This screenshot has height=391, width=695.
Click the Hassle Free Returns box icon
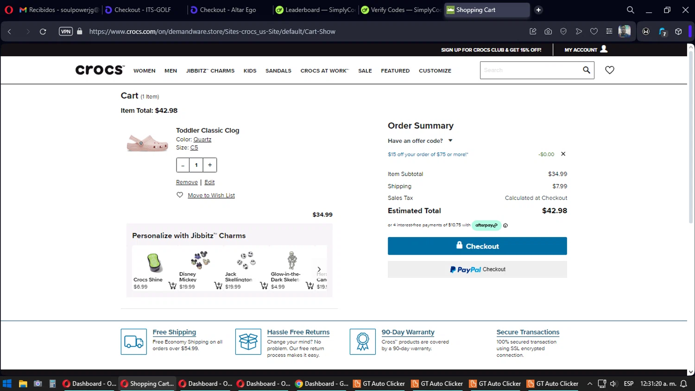tap(248, 342)
